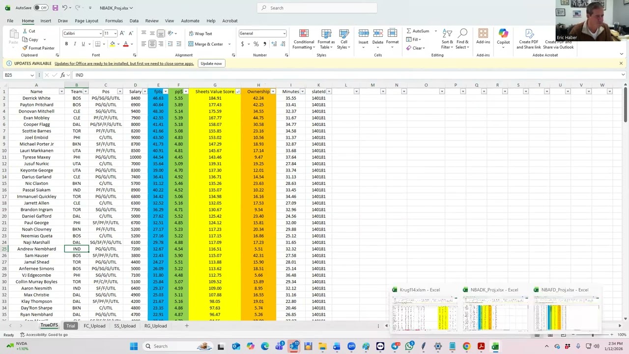This screenshot has width=629, height=354.
Task: Click the Insert Function fx icon
Action: coord(63,75)
